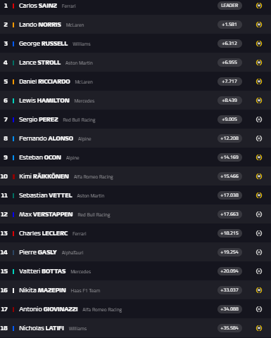Click Daniel Ricciardo's McLaren team label
Viewport: 271px width, 338px height.
84,82
